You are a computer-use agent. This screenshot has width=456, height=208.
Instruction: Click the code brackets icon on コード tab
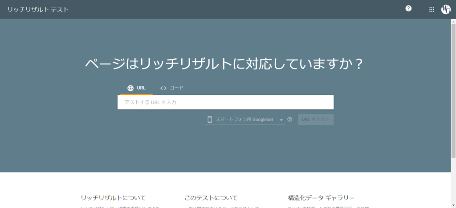coord(163,88)
